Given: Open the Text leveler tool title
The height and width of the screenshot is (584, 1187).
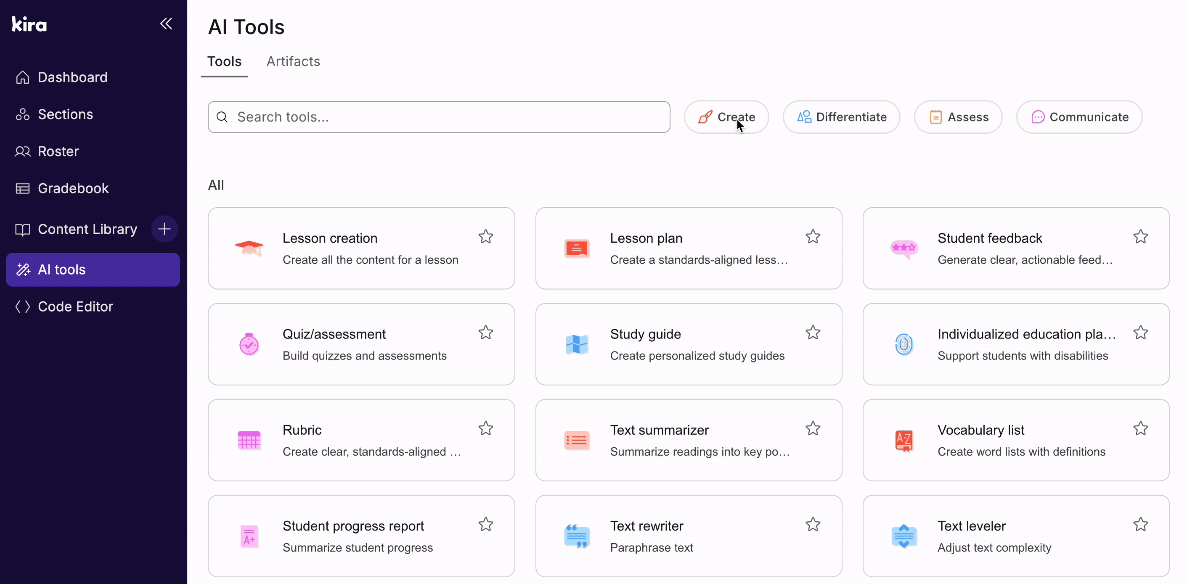Looking at the screenshot, I should click(x=971, y=526).
